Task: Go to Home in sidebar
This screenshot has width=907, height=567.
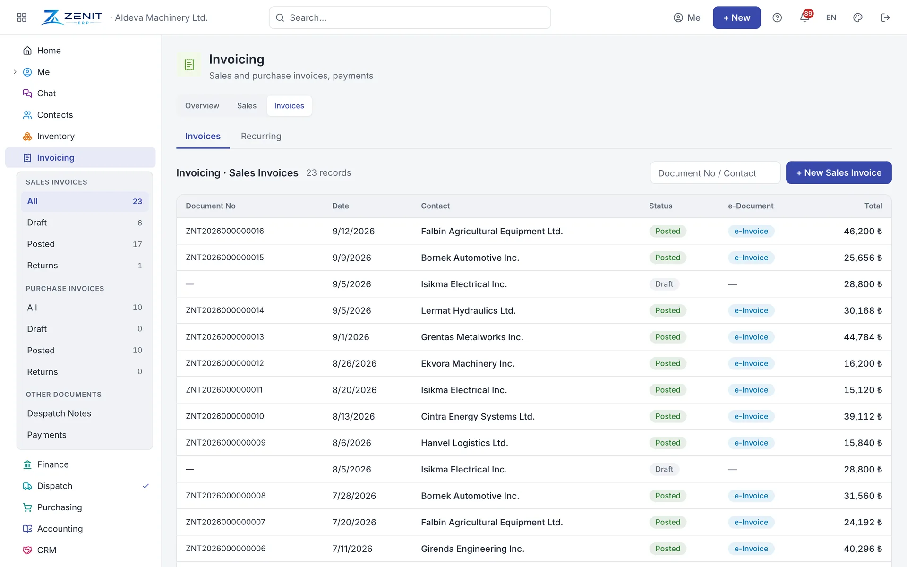Action: click(x=80, y=51)
